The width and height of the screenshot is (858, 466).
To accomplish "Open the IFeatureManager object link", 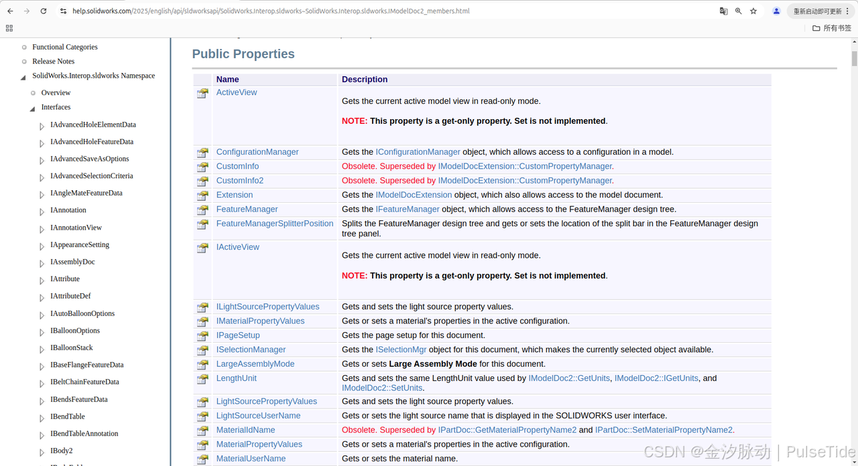I will (x=408, y=209).
